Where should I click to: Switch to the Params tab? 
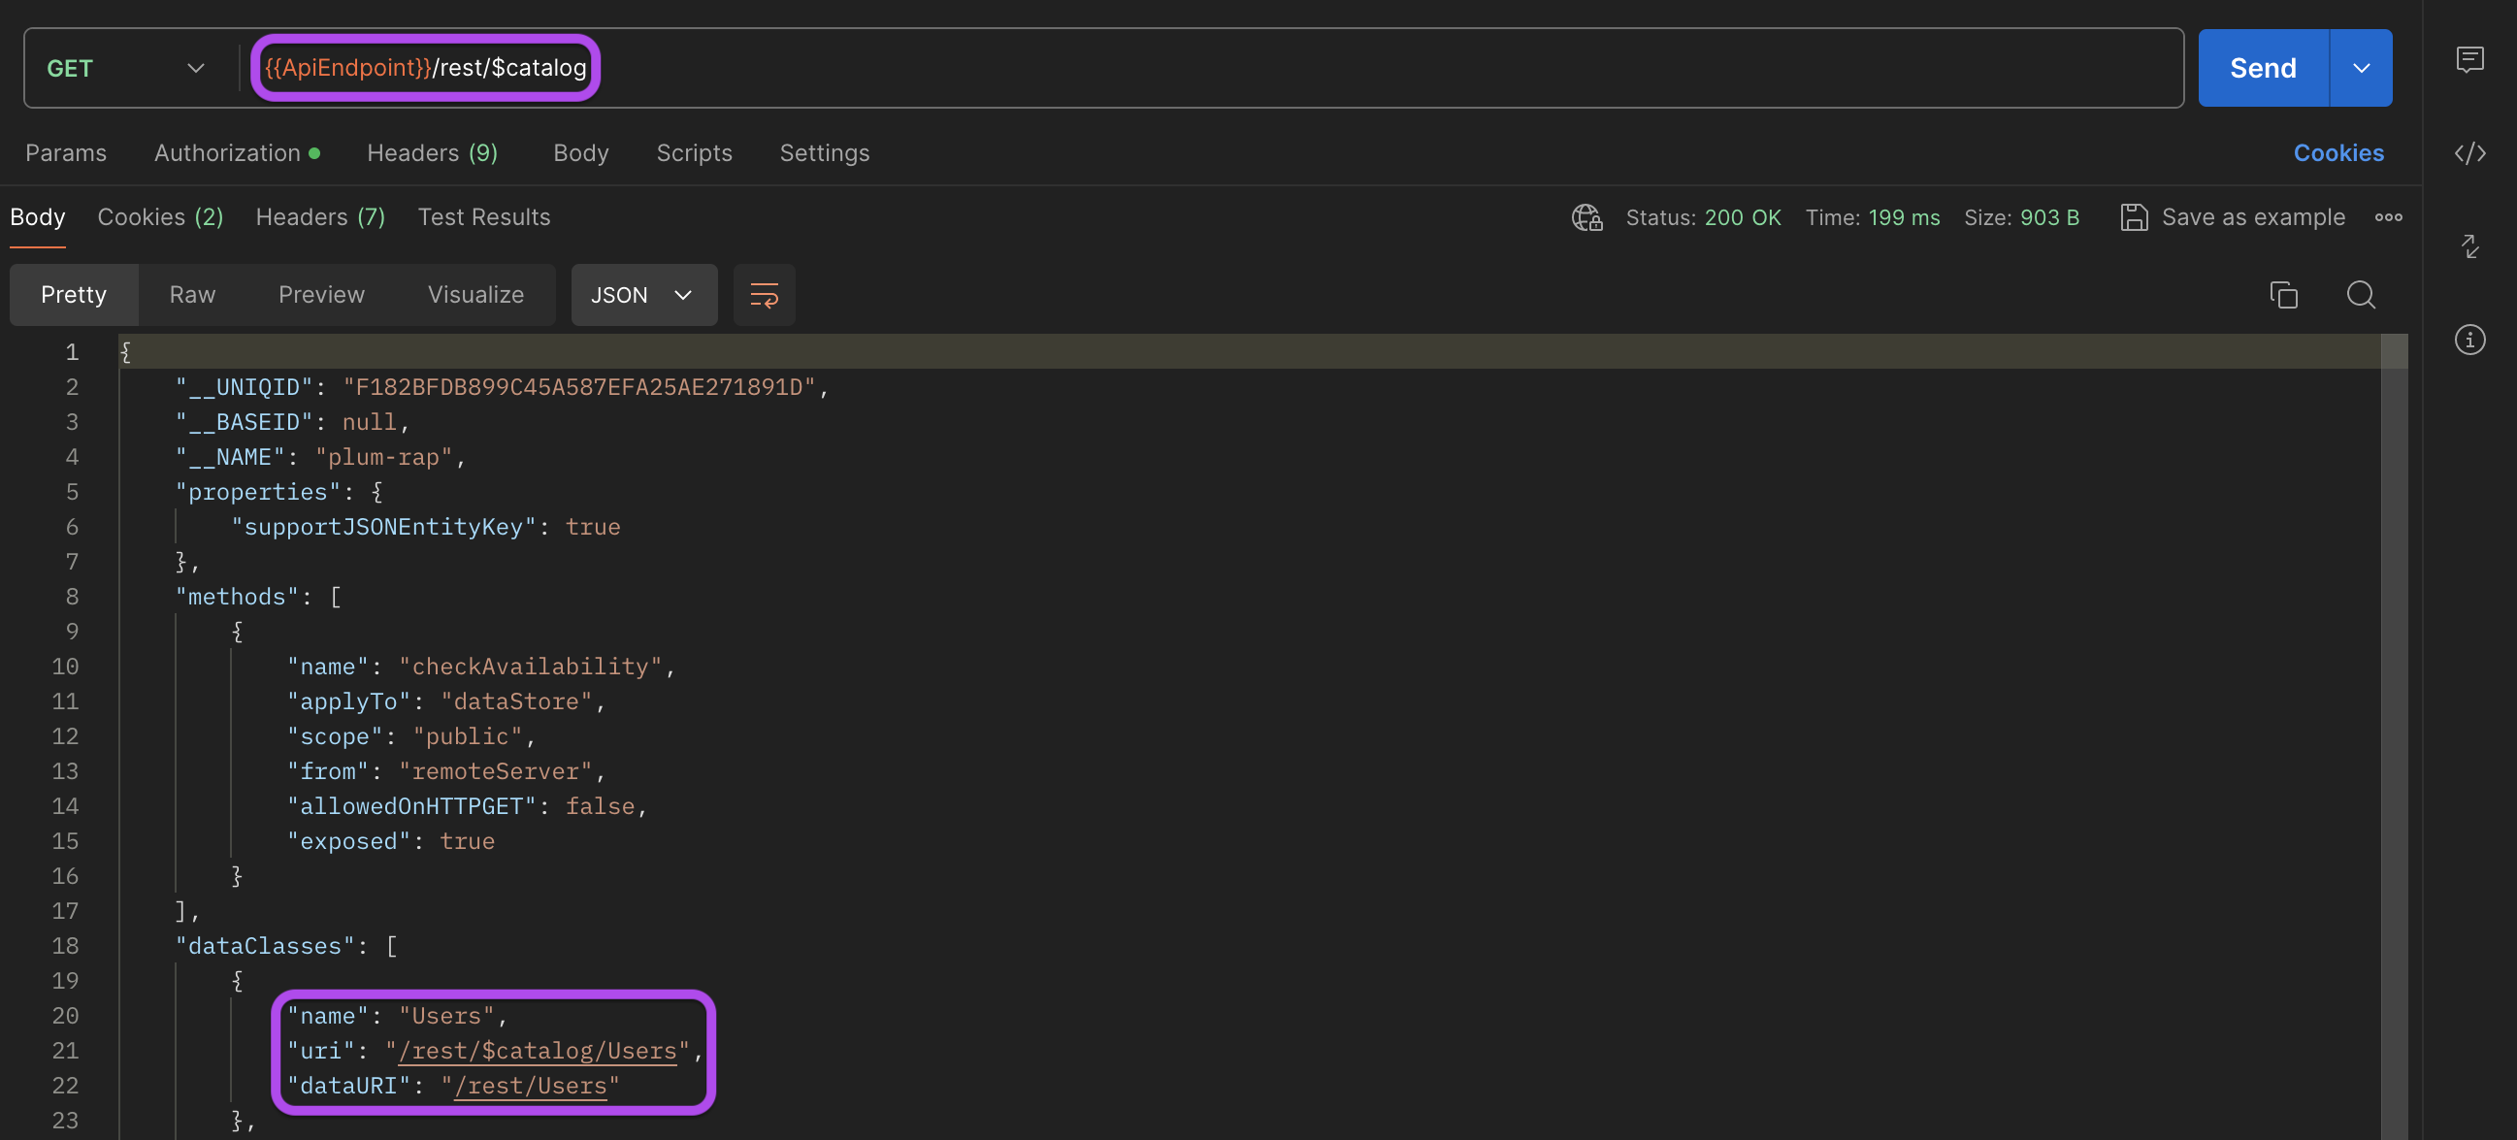(65, 153)
